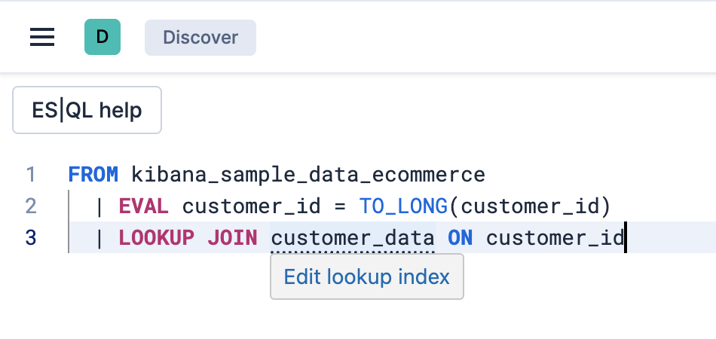The height and width of the screenshot is (339, 716).
Task: Open the hamburger navigation menu
Action: pos(42,37)
